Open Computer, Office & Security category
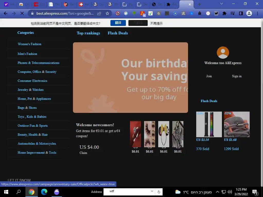Viewport: 263px width, 197px height. click(x=37, y=72)
